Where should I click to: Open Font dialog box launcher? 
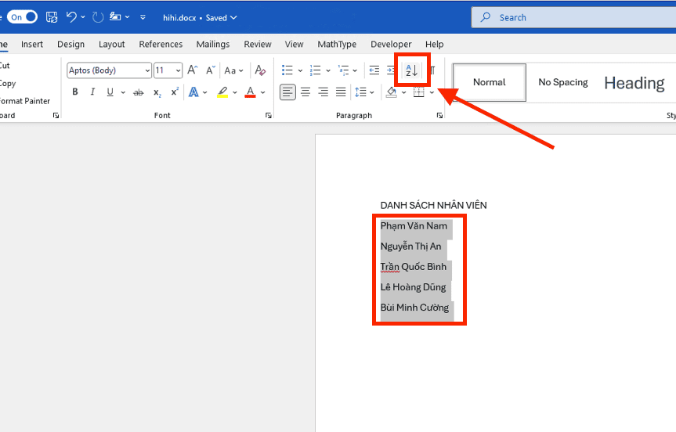[269, 115]
